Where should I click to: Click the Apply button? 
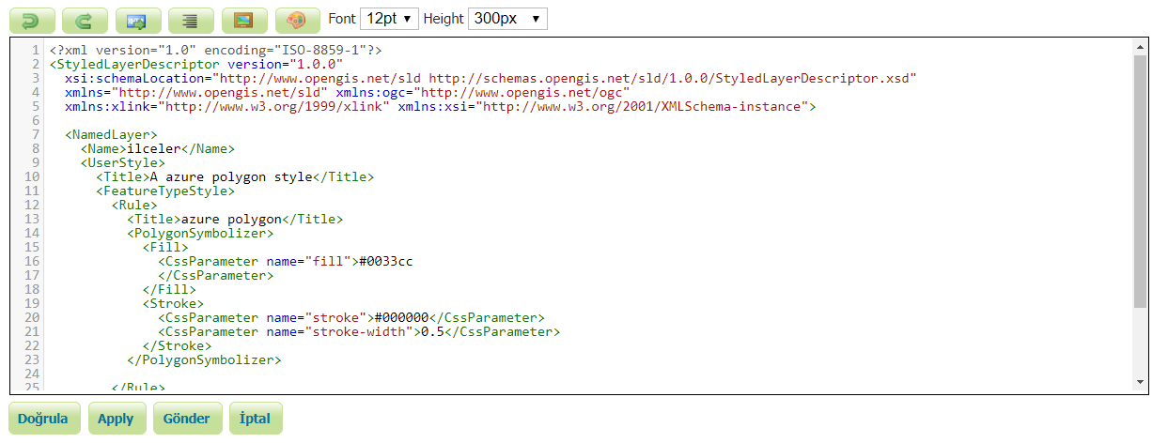[x=116, y=419]
